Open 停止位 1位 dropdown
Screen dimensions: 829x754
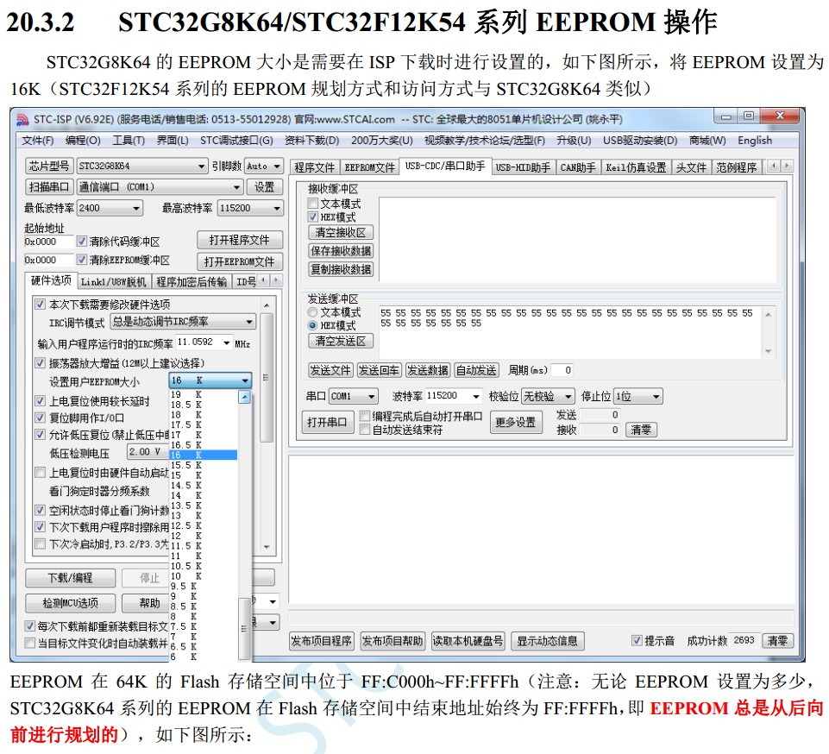click(x=638, y=396)
